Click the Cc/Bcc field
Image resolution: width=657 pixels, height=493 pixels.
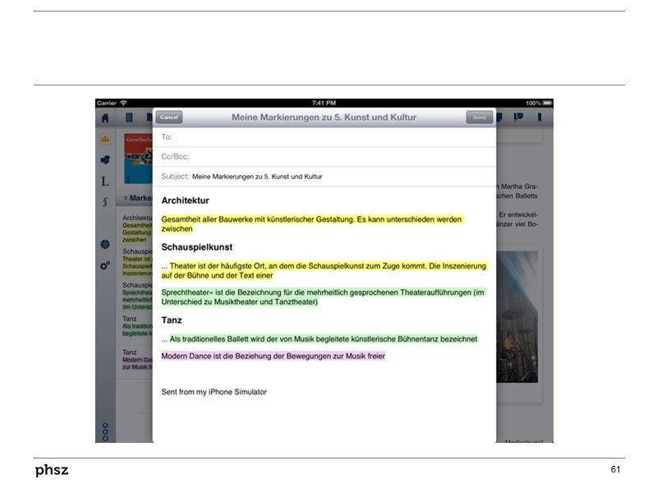click(x=328, y=156)
